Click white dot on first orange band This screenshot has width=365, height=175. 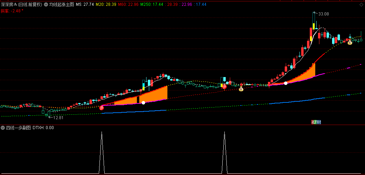point(143,102)
